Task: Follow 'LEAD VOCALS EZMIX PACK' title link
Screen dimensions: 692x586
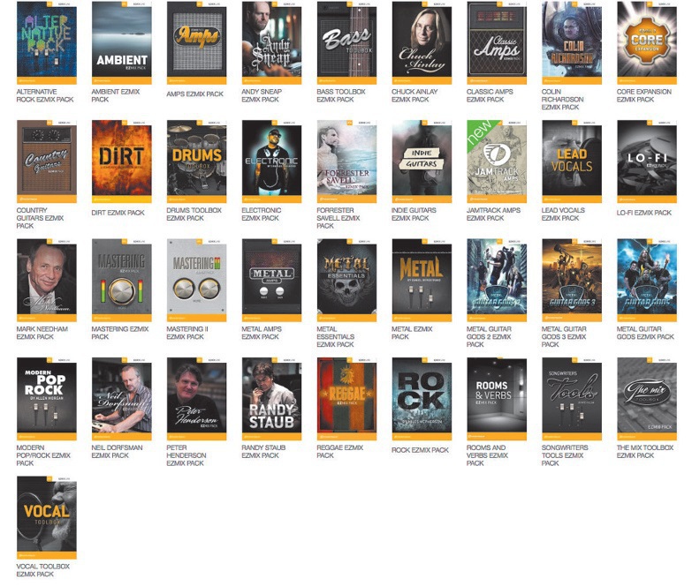Action: [563, 214]
